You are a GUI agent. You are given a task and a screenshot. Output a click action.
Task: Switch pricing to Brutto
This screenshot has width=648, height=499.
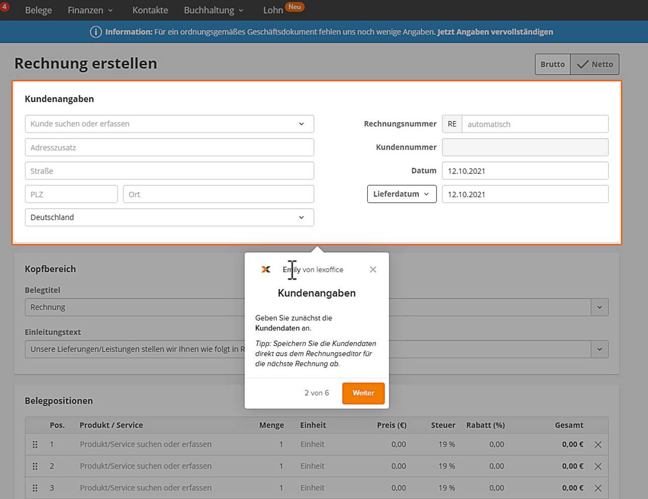pyautogui.click(x=553, y=64)
